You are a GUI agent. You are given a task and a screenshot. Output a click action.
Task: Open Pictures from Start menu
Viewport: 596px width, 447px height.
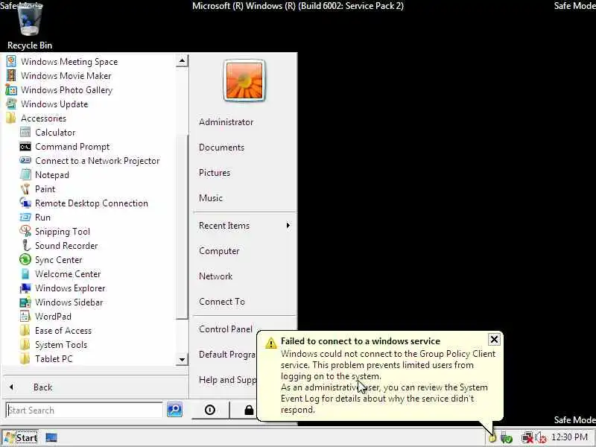(x=215, y=173)
